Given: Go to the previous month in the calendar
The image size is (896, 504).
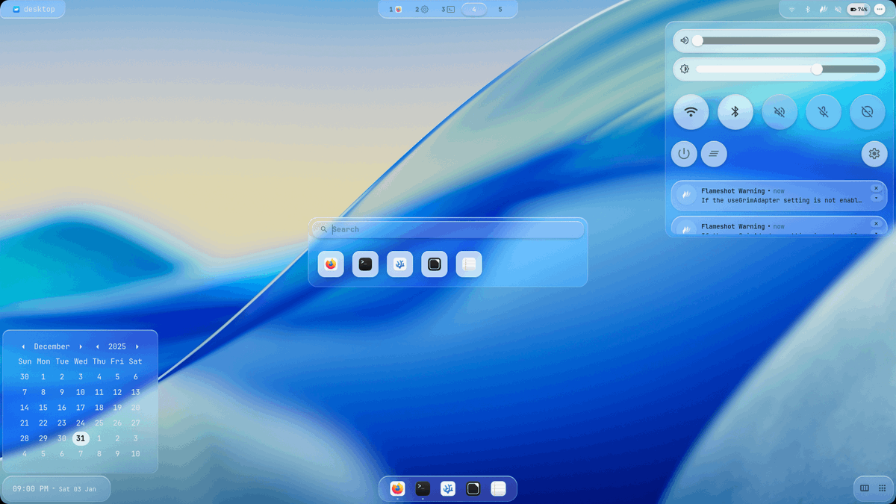Looking at the screenshot, I should click(23, 346).
